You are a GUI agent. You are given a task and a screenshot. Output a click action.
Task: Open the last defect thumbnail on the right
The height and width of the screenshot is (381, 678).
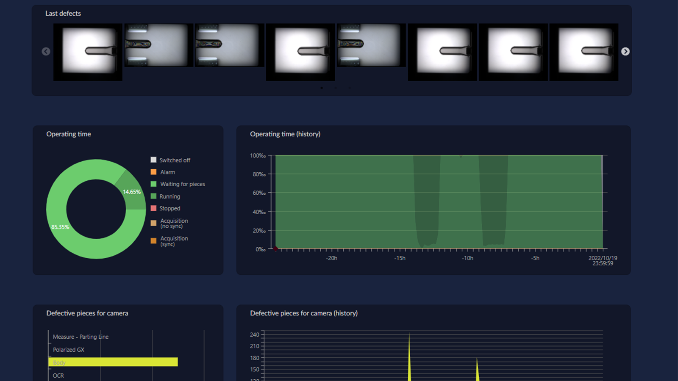tap(584, 52)
